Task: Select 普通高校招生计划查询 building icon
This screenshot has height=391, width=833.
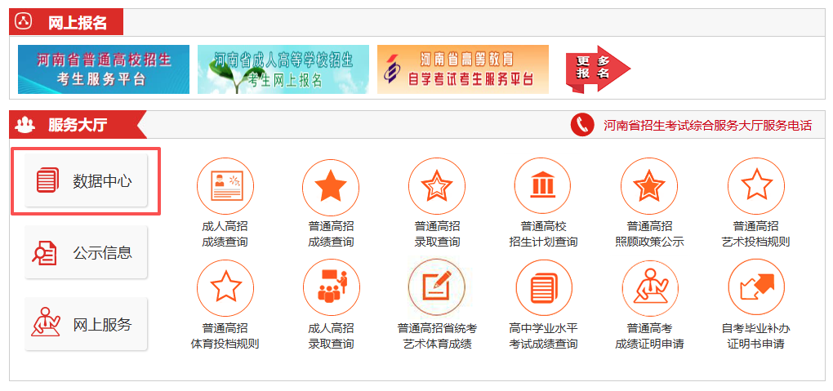Action: (x=543, y=187)
